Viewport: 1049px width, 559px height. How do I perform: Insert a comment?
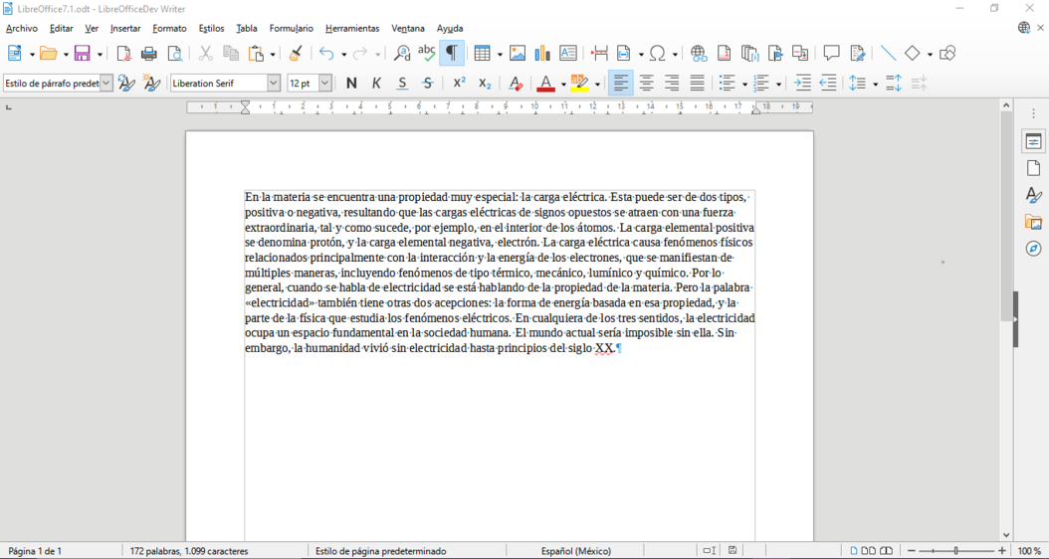click(x=832, y=54)
